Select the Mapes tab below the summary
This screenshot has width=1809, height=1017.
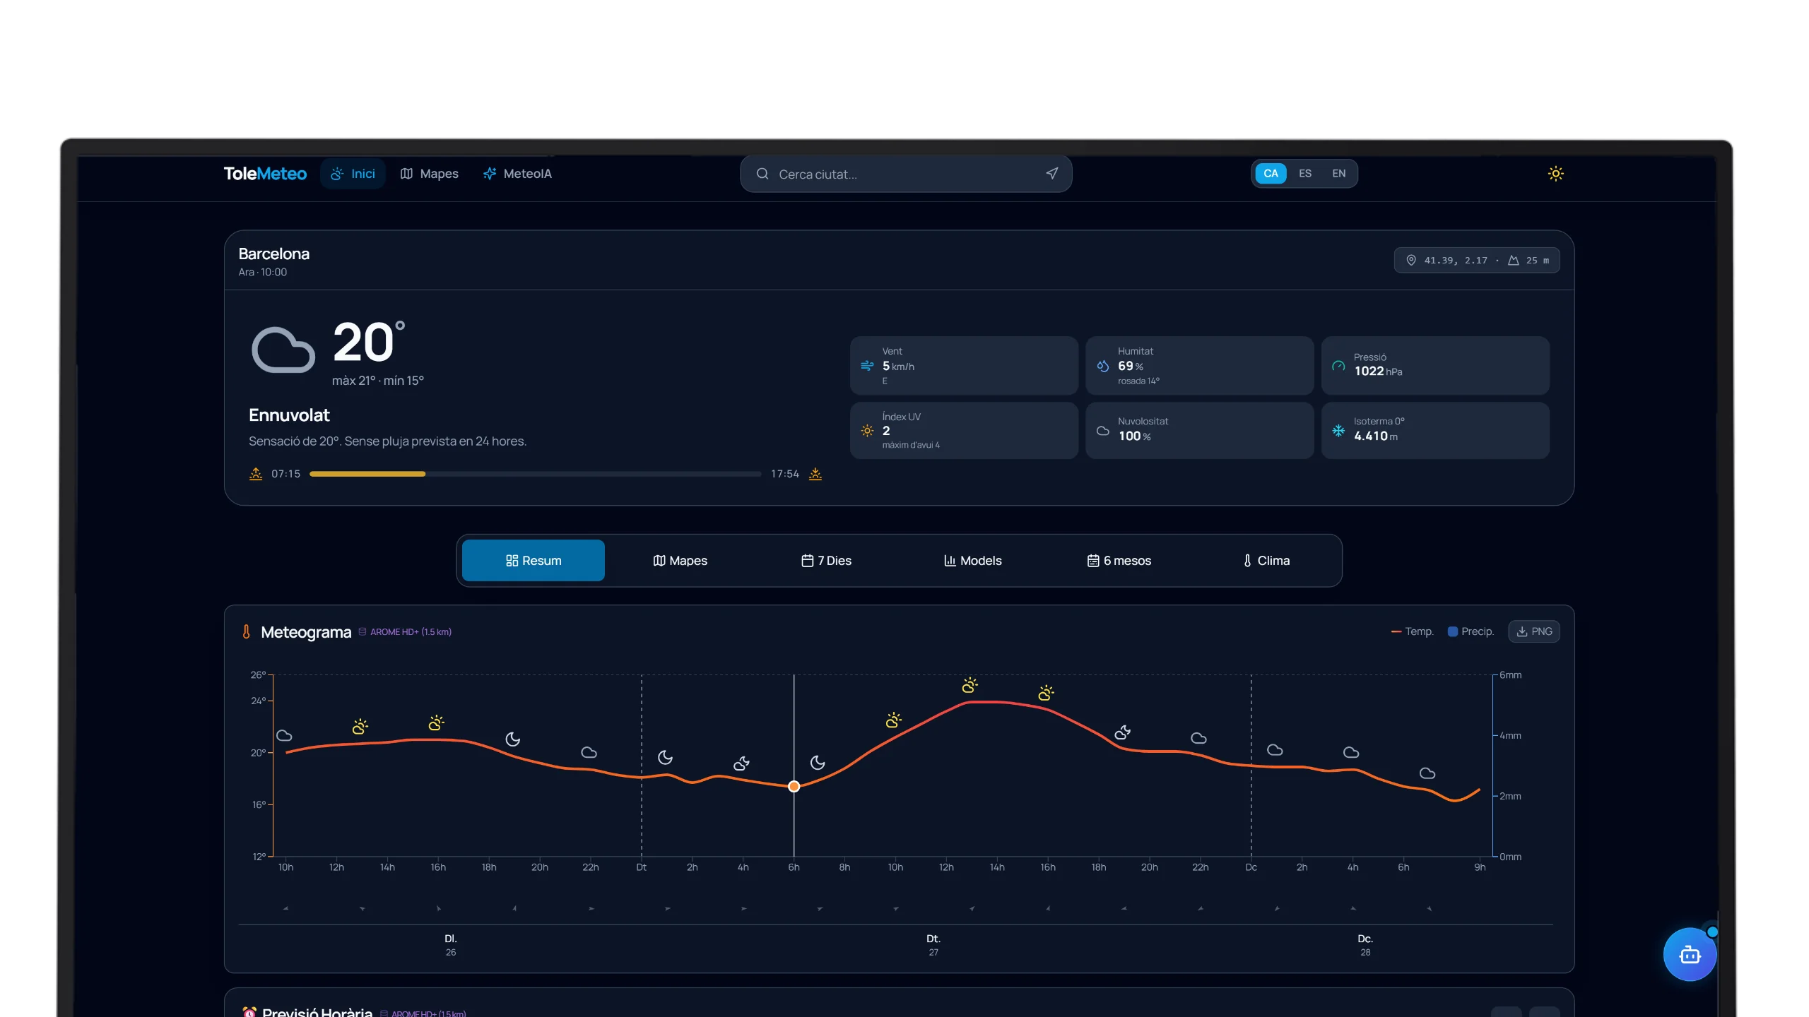(680, 561)
